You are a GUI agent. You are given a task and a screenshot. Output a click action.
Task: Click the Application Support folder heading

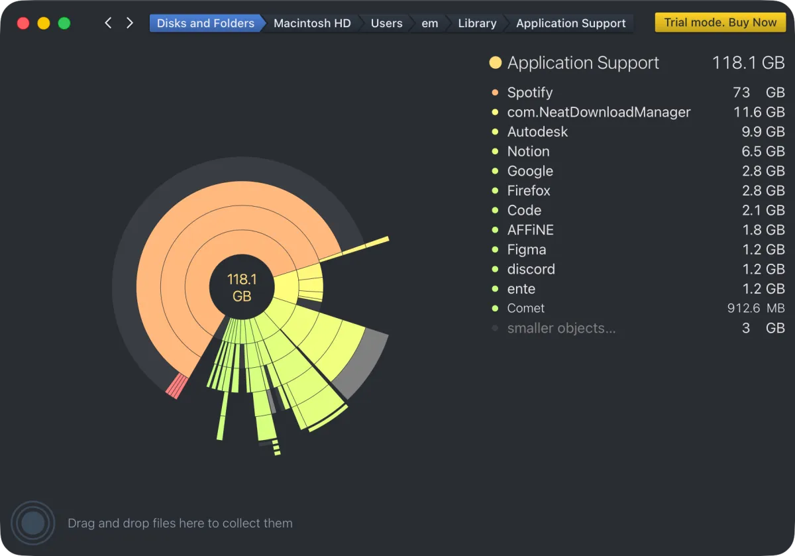pos(583,63)
